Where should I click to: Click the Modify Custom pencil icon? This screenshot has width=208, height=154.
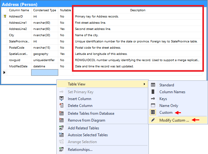[x=153, y=120]
